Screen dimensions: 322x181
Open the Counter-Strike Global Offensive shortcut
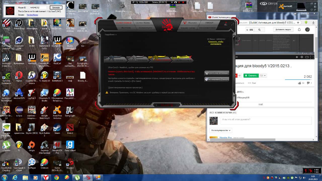[x=45, y=60]
